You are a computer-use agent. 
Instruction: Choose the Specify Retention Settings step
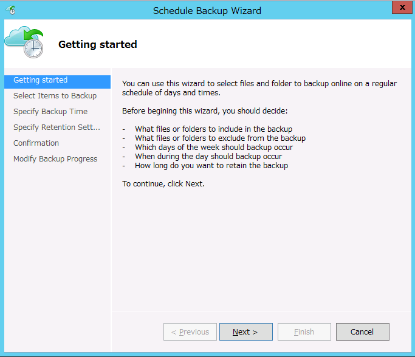pyautogui.click(x=57, y=127)
